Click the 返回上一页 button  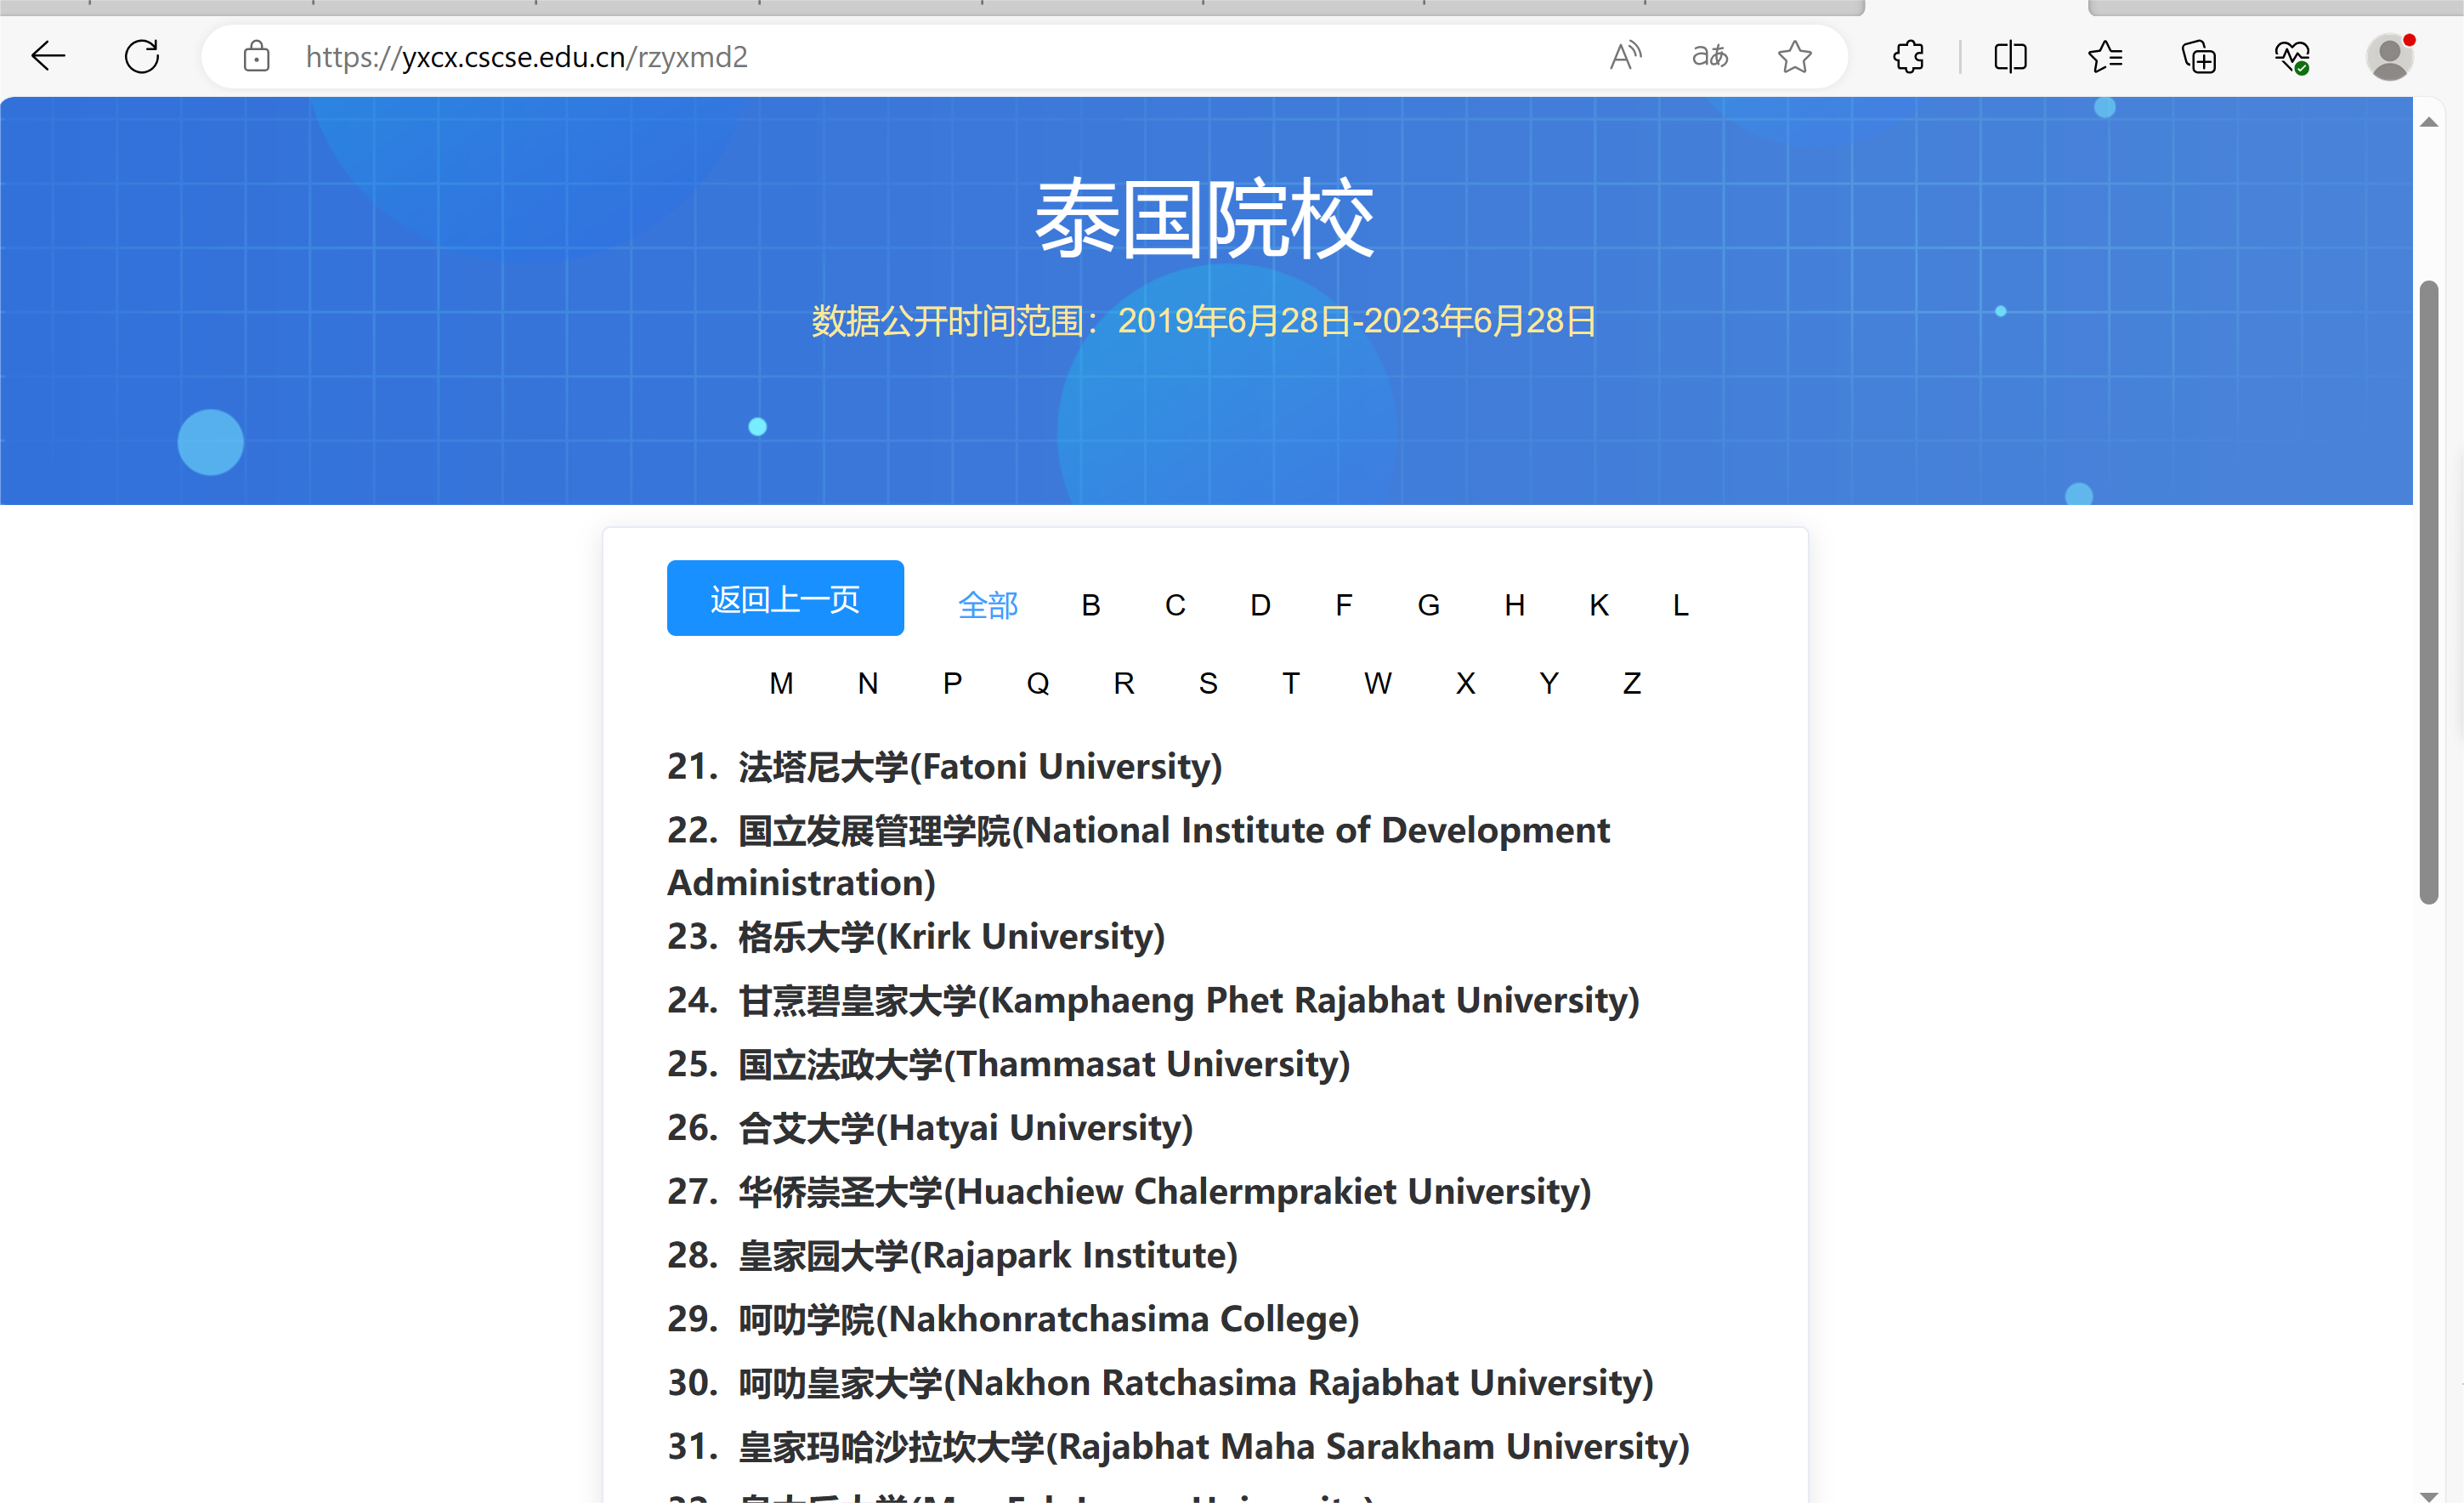pyautogui.click(x=785, y=598)
